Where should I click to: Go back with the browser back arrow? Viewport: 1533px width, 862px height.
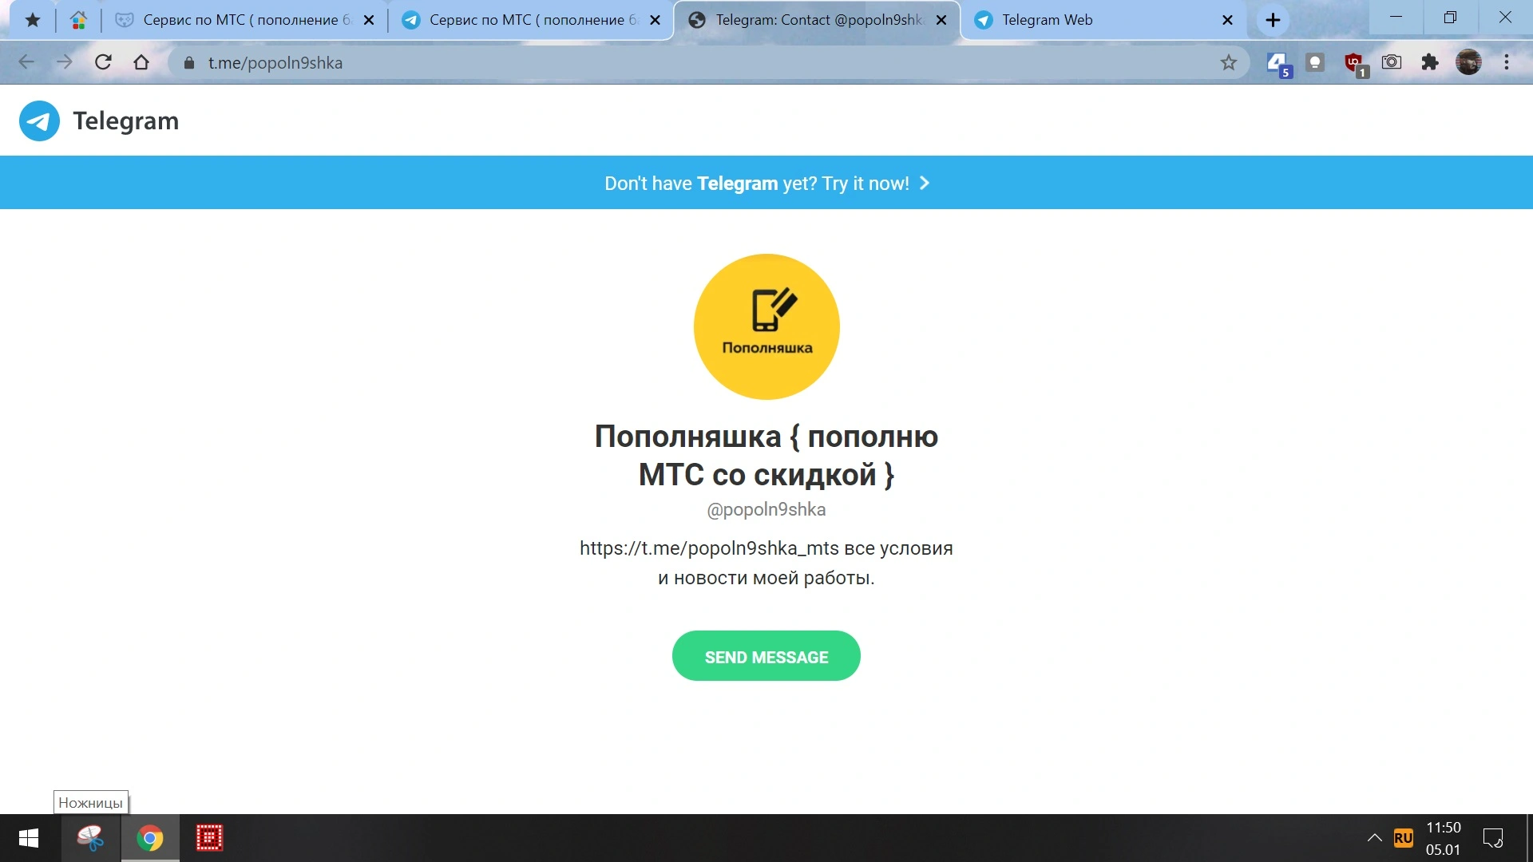pyautogui.click(x=26, y=62)
